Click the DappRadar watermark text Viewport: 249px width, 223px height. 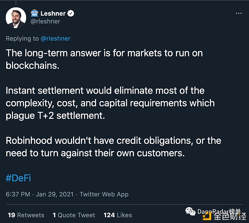212,211
